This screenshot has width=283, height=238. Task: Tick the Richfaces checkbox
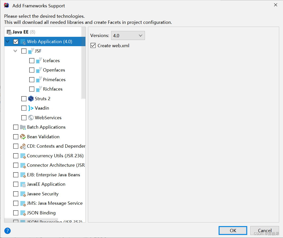(x=32, y=89)
